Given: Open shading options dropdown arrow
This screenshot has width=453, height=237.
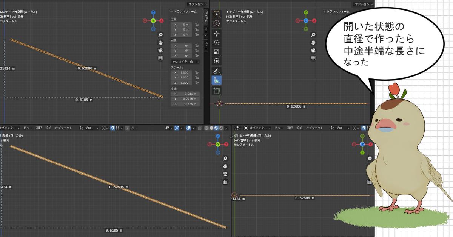Looking at the screenshot, I should click(226, 128).
